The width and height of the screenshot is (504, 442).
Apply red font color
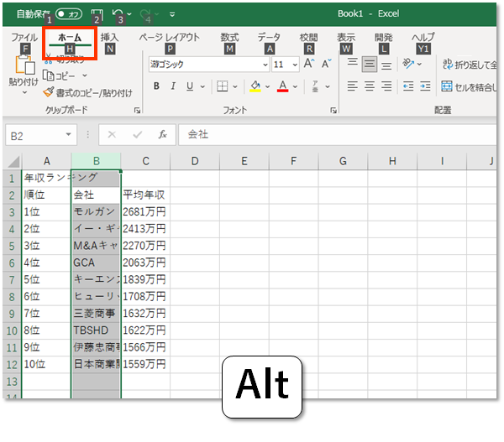coord(282,86)
